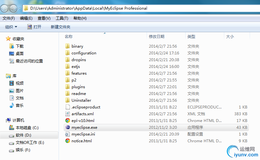Open the 帮助(H) menu

(80, 18)
